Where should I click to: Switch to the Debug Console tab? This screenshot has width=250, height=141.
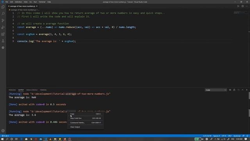(32, 90)
